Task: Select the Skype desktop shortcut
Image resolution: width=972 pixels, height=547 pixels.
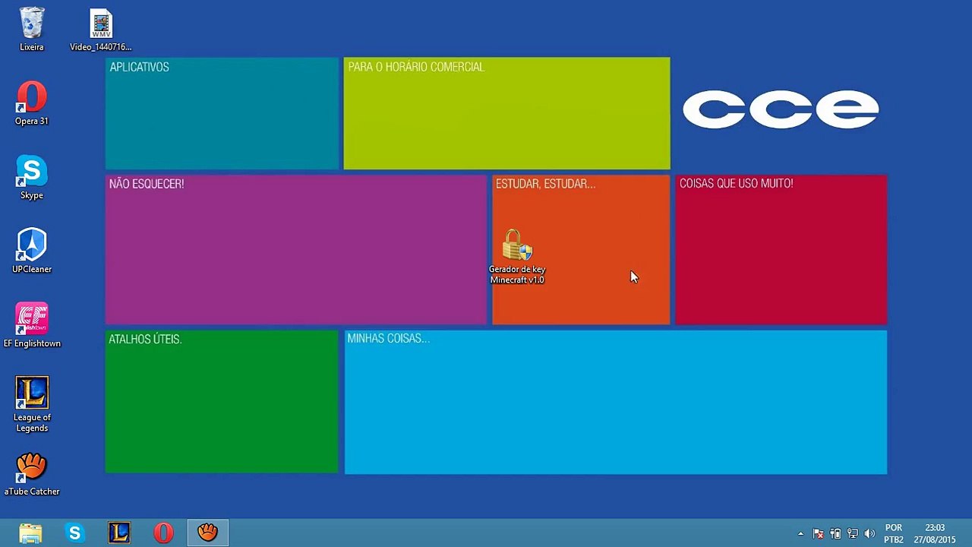Action: click(32, 178)
